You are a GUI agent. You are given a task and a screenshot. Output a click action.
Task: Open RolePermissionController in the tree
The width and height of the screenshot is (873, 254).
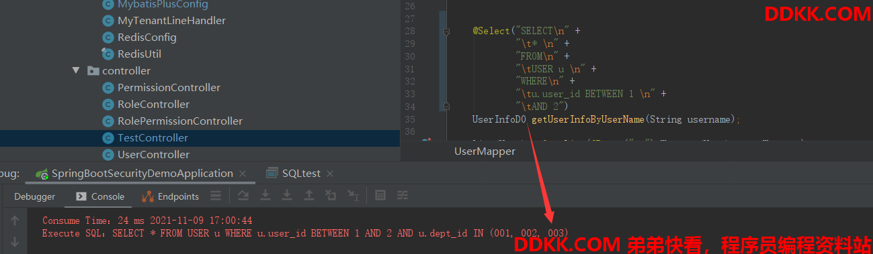pyautogui.click(x=179, y=121)
